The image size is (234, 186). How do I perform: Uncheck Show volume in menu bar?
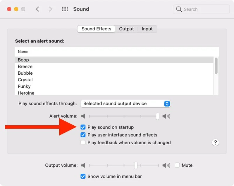coord(83,176)
